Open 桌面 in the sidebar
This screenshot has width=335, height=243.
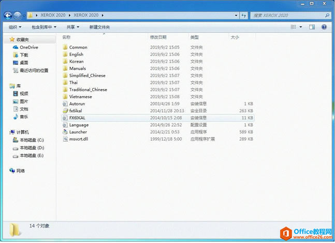pos(24,63)
